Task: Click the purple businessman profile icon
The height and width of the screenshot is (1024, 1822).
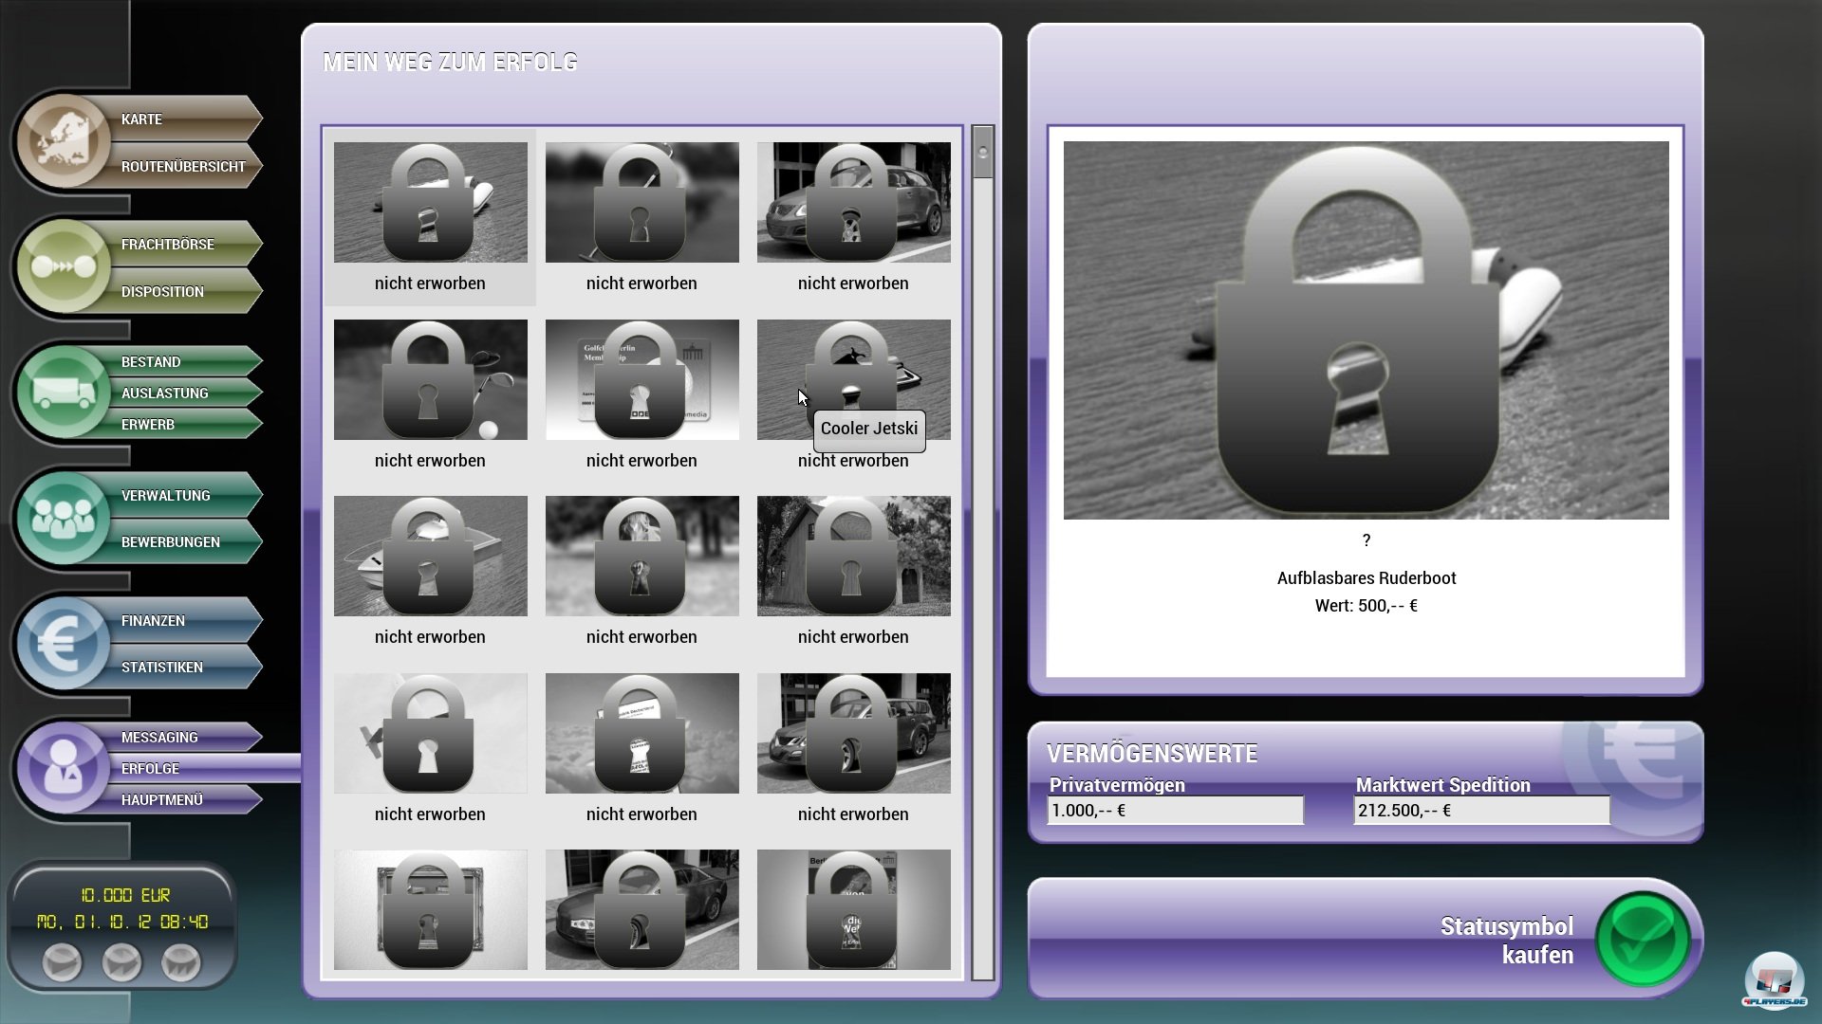Action: (64, 768)
